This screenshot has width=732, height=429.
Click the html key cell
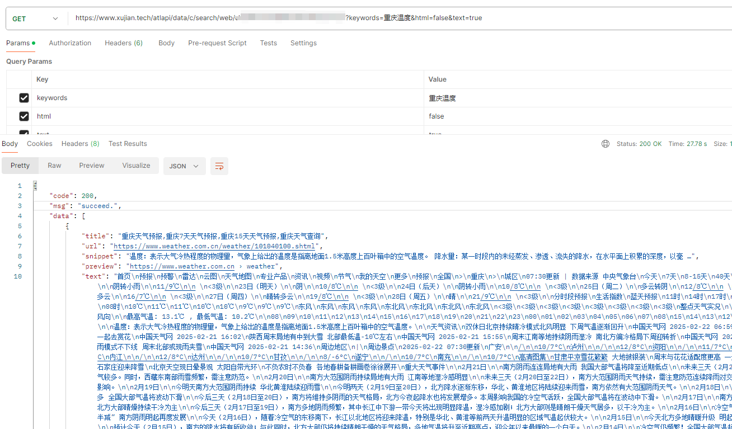228,116
